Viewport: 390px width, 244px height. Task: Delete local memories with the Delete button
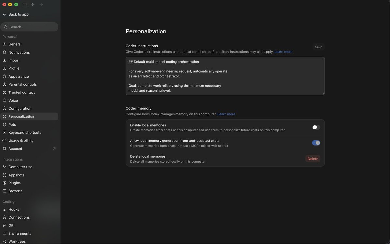tap(313, 159)
